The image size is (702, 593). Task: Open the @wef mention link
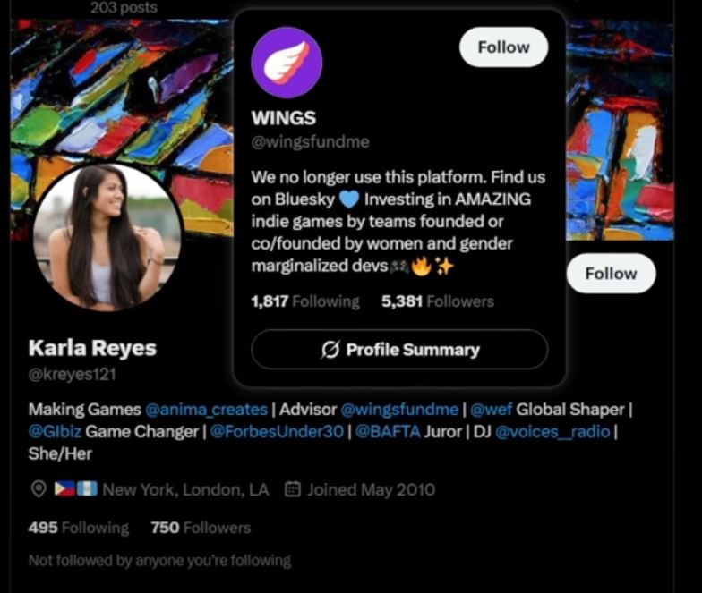pyautogui.click(x=491, y=410)
